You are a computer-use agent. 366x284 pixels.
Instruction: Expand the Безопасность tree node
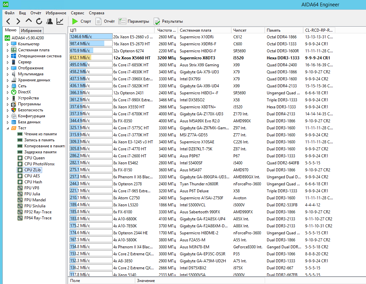8,110
